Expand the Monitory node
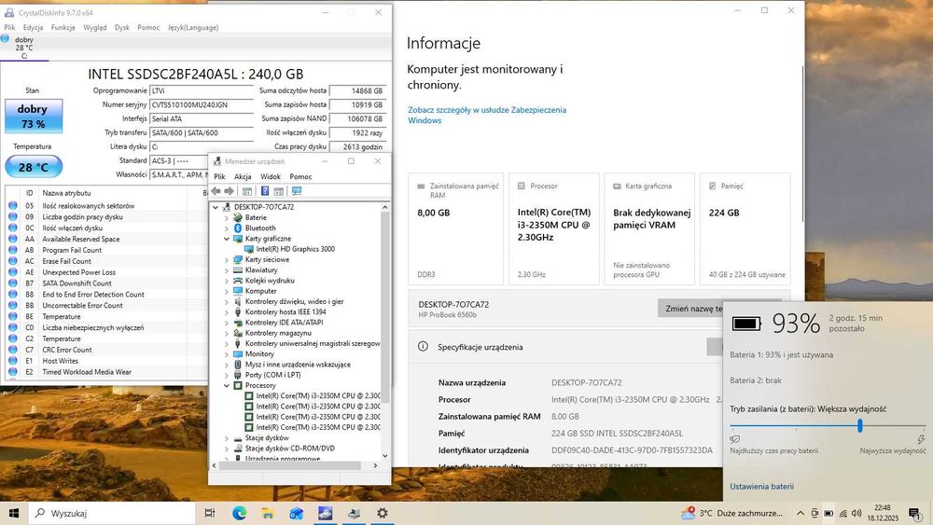Image resolution: width=933 pixels, height=525 pixels. pos(226,353)
